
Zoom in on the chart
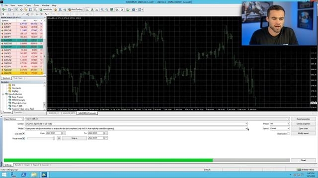[x=102, y=9]
